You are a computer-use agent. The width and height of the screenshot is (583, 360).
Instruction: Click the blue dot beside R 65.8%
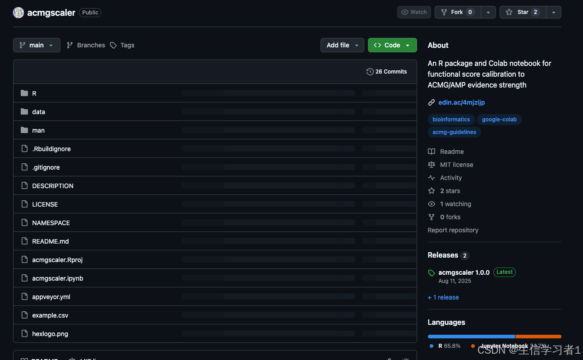[432, 346]
